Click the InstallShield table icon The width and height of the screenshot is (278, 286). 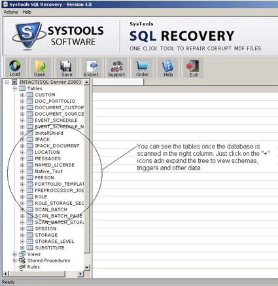tap(29, 133)
